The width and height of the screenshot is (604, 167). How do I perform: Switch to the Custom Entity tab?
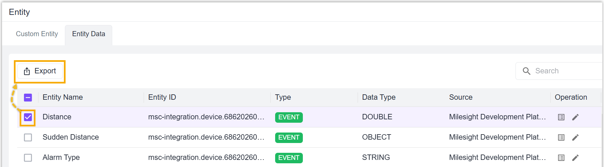37,34
